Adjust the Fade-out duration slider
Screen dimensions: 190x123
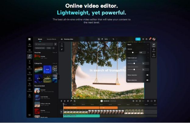(x=134, y=69)
